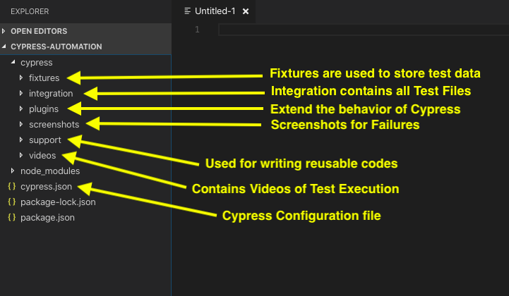Select the cypress folder name
The image size is (509, 296).
pyautogui.click(x=37, y=63)
